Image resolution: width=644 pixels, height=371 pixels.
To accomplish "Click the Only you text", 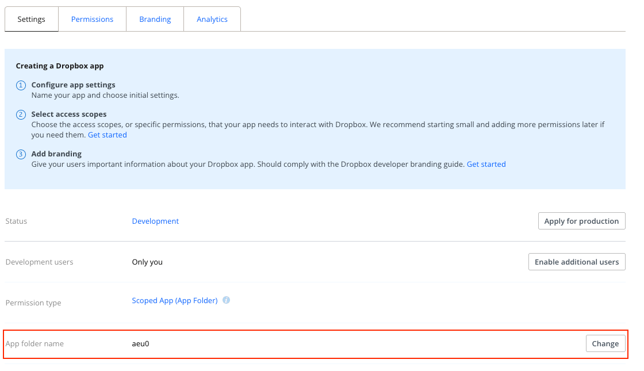I will click(x=147, y=262).
